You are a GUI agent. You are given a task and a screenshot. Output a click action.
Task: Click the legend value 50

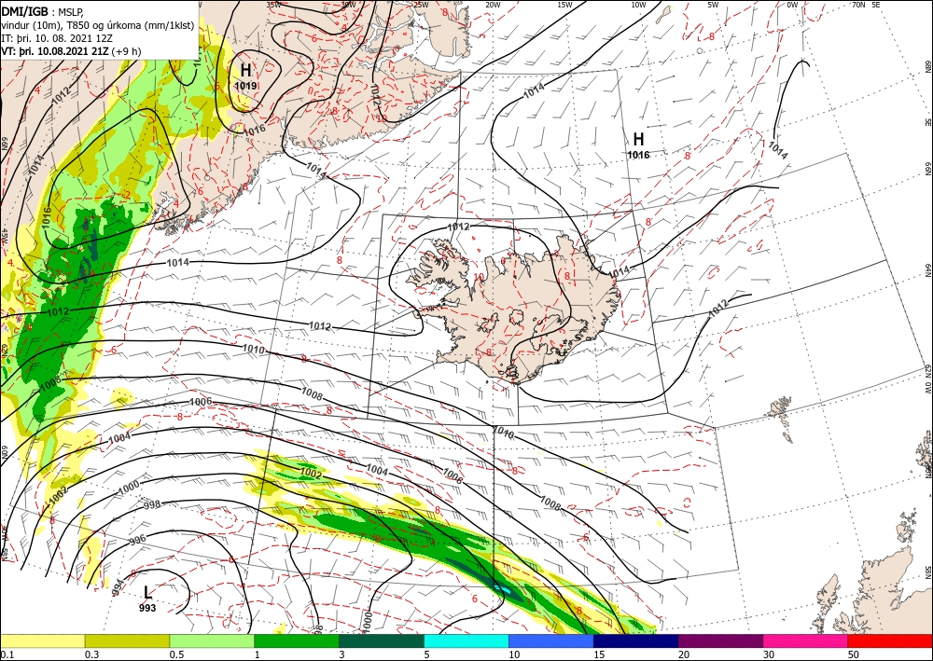[x=854, y=654]
